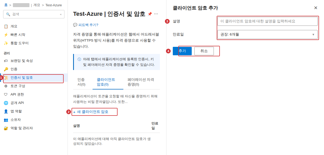The image size is (324, 155).
Task: Click the 소유자 people icon
Action: pos(6,120)
